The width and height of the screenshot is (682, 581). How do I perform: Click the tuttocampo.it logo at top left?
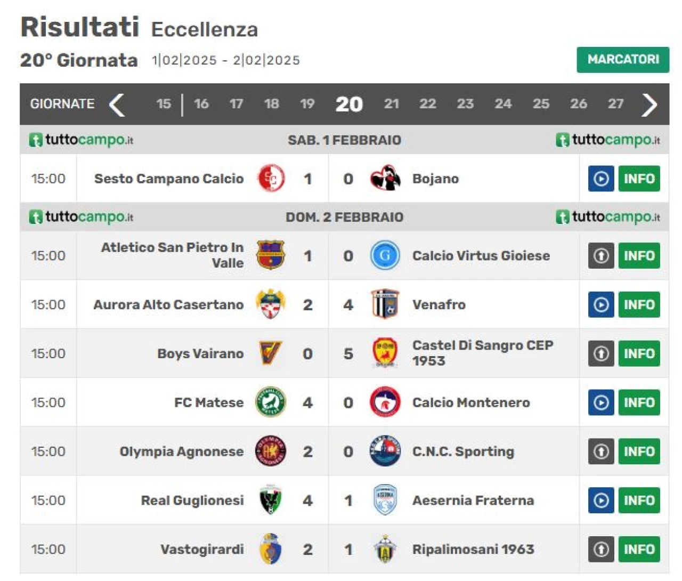[x=81, y=140]
